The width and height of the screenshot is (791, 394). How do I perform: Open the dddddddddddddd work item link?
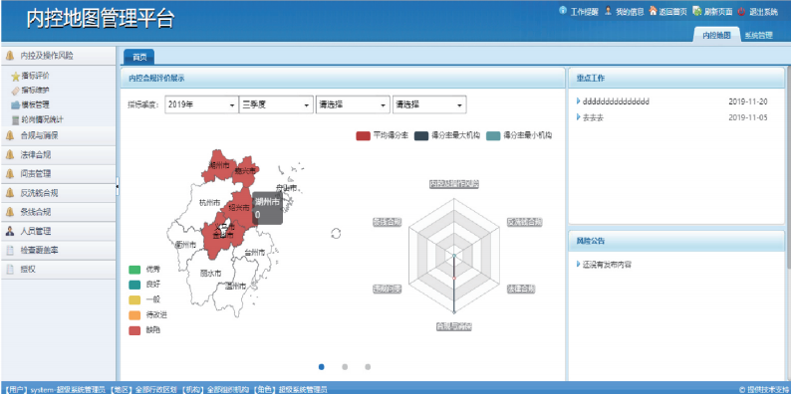click(616, 101)
